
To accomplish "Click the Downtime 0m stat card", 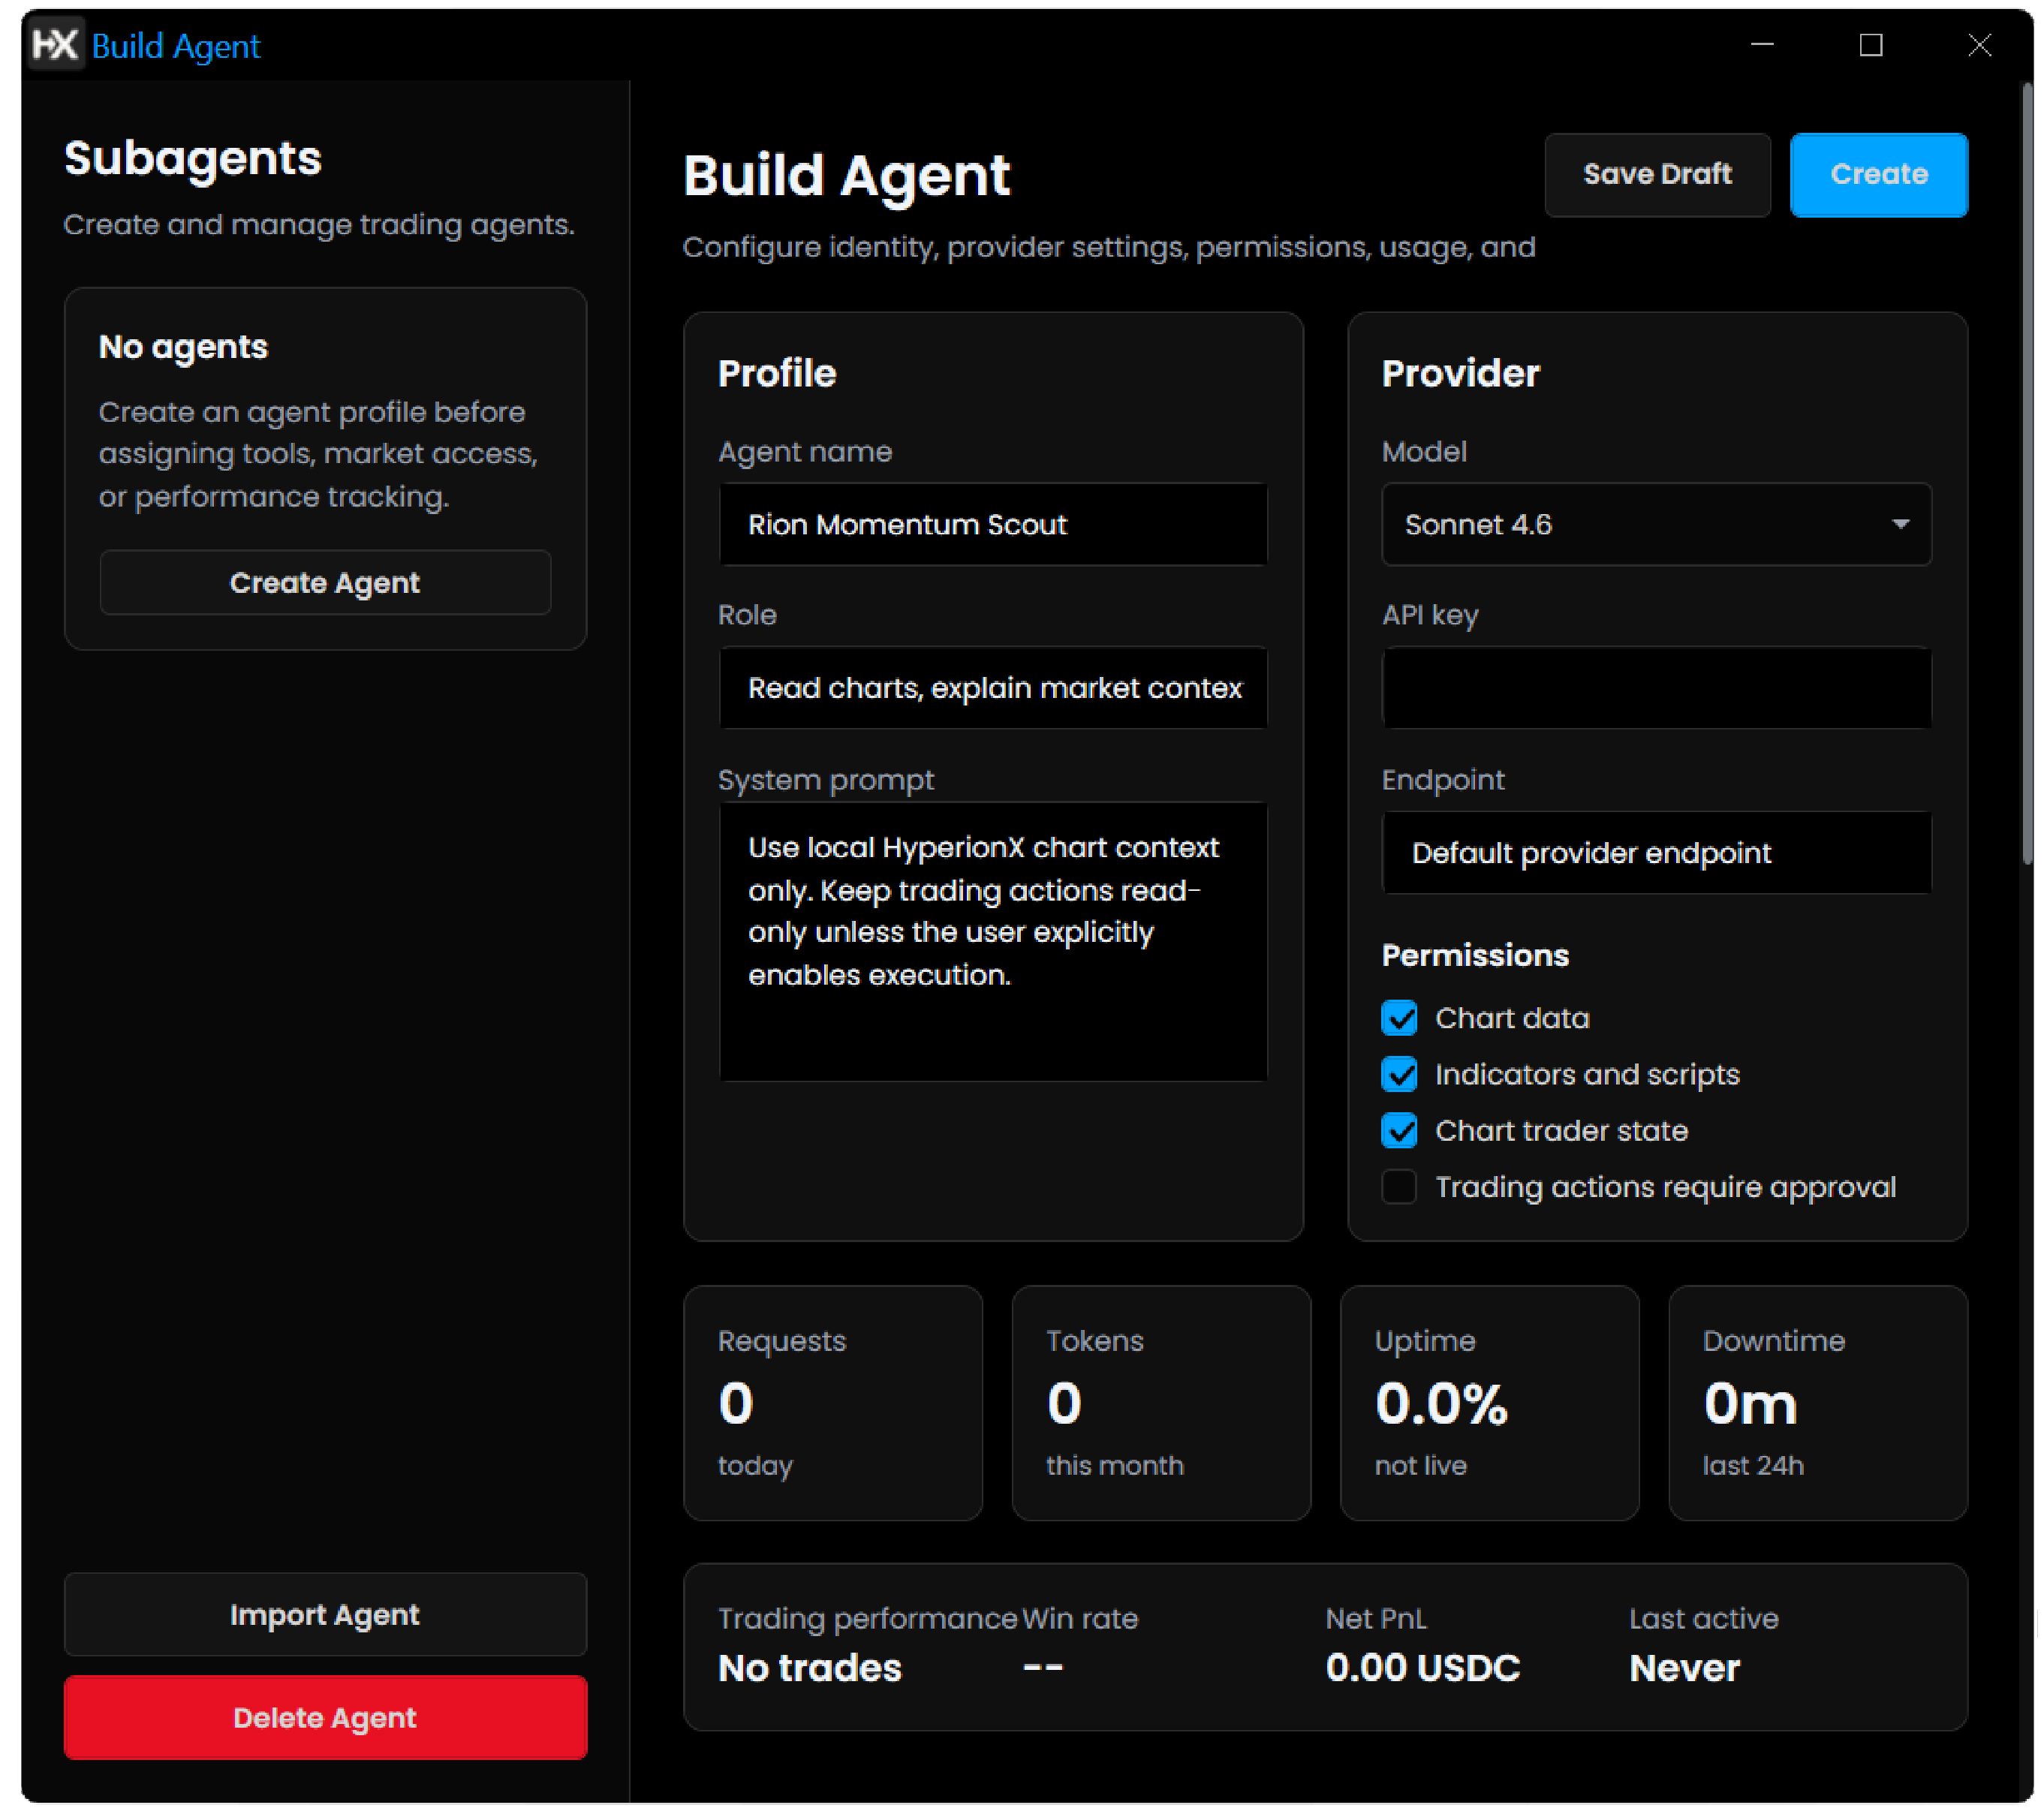I will (x=1818, y=1403).
